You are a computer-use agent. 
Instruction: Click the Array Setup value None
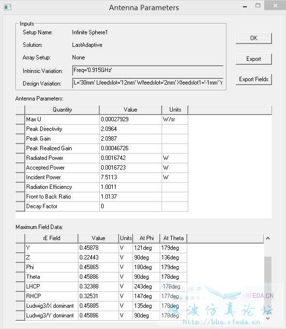78,57
